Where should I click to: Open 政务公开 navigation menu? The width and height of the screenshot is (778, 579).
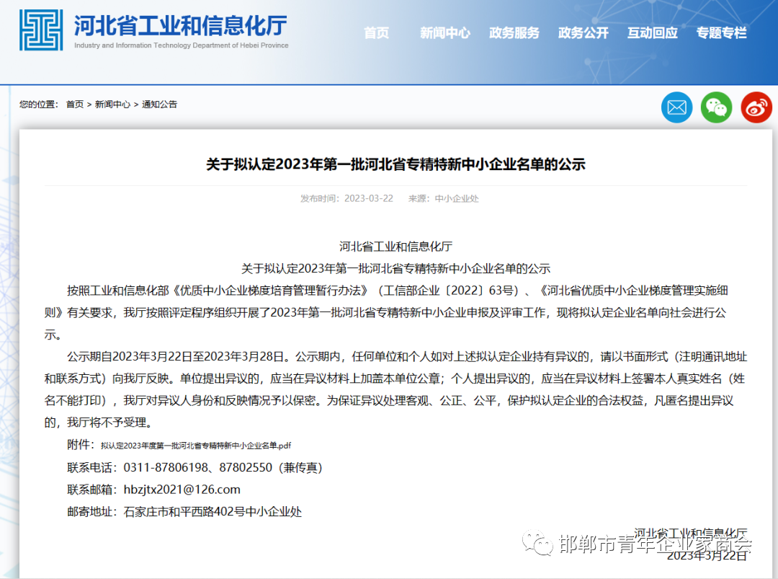coord(583,32)
